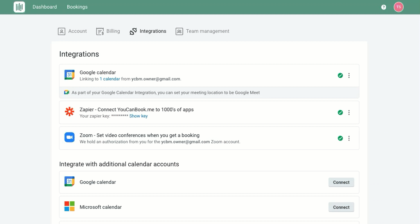
Task: Follow the '1 calendar' link
Action: click(x=110, y=79)
